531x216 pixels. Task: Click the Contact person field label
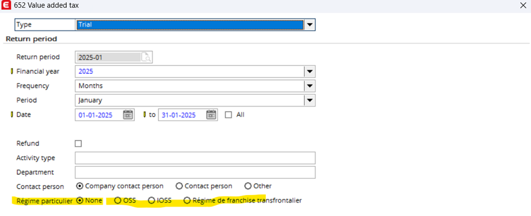click(x=40, y=186)
